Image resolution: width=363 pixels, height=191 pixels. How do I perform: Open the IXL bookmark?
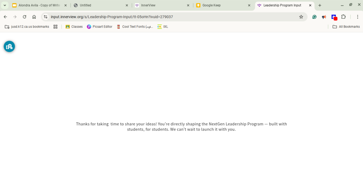tap(163, 27)
